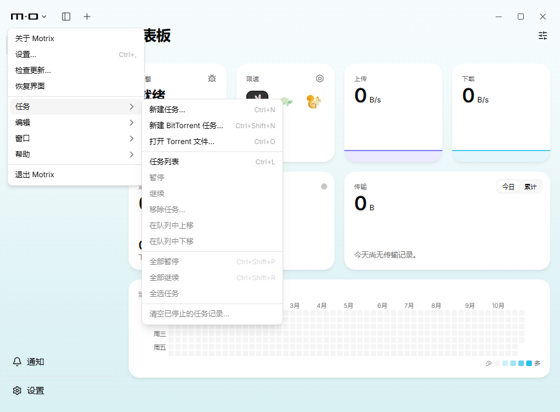This screenshot has width=560, height=412.
Task: Open dashboard customization sliders icon
Action: [542, 36]
